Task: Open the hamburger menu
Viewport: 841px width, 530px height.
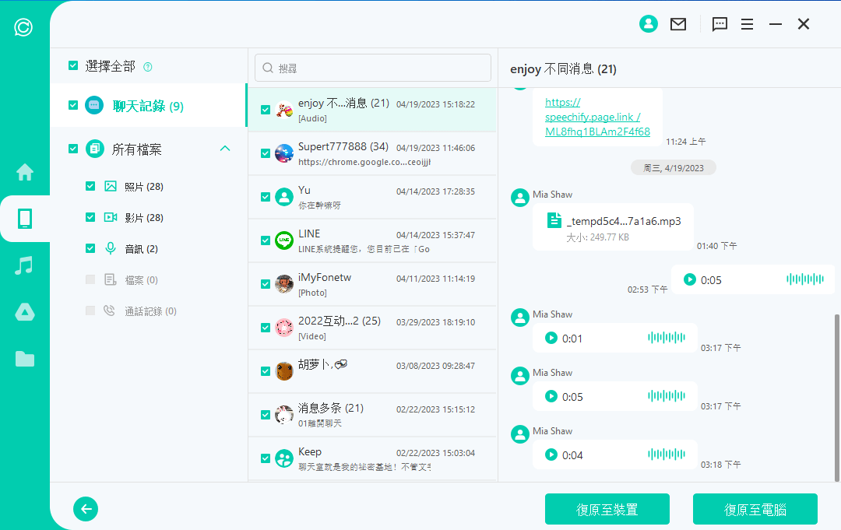Action: [x=747, y=24]
